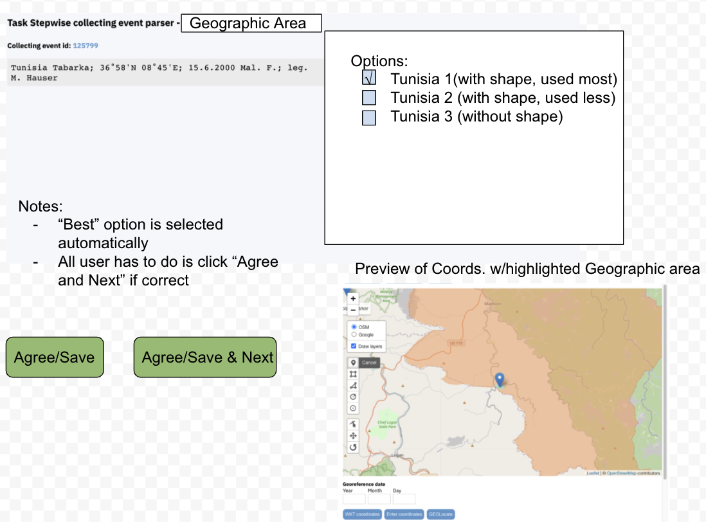Select the draw rectangle tool
The height and width of the screenshot is (522, 706).
coord(353,374)
